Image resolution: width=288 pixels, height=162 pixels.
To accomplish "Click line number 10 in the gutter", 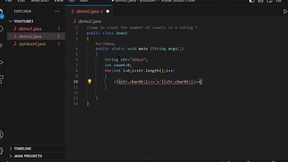I will [76, 81].
